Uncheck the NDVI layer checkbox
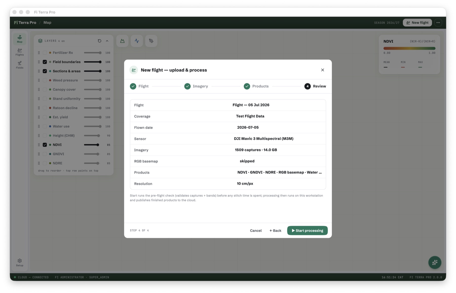Viewport: 456px width, 293px height. pyautogui.click(x=45, y=145)
